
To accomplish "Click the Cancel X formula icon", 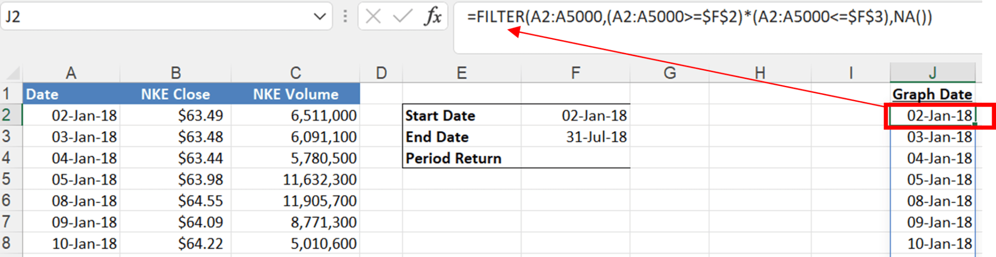I will [x=373, y=17].
